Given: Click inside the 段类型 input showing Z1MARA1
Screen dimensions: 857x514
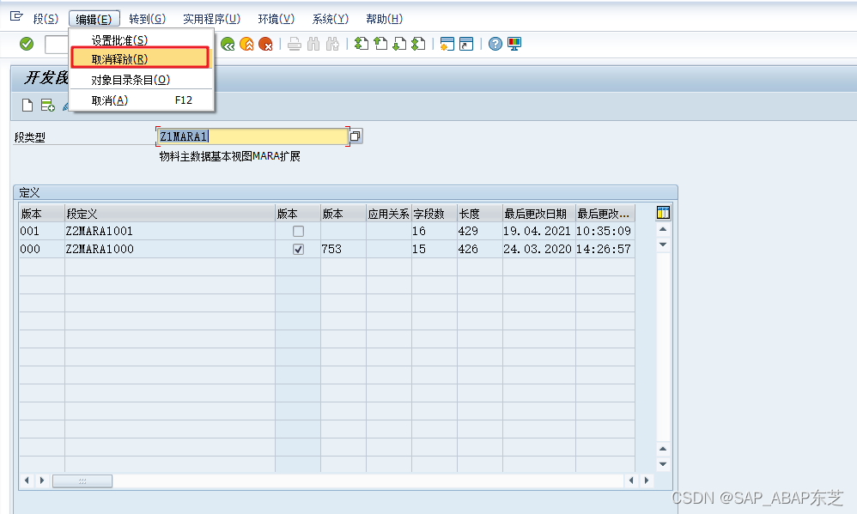Looking at the screenshot, I should pyautogui.click(x=249, y=136).
